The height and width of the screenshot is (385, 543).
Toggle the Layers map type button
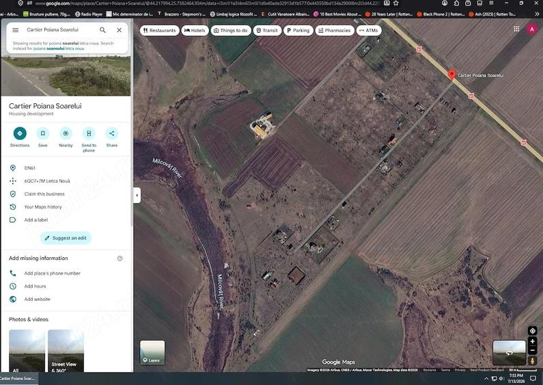[x=152, y=353]
